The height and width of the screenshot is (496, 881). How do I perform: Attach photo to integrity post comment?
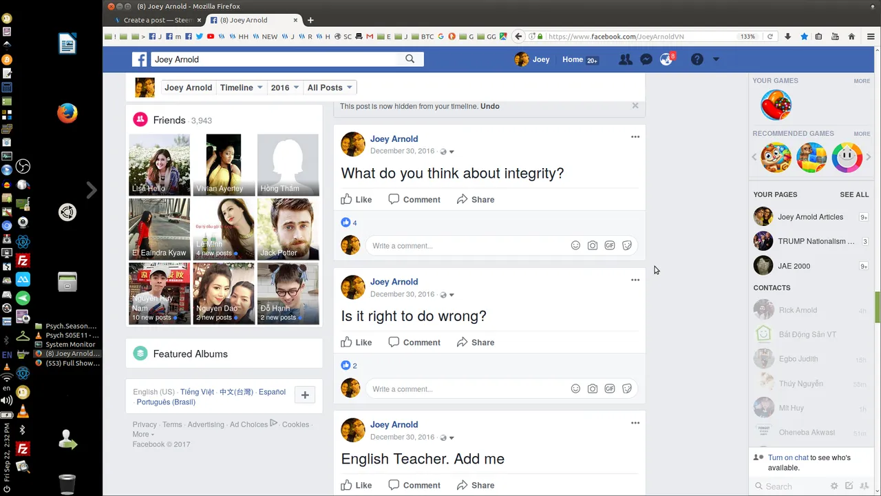[x=593, y=245]
